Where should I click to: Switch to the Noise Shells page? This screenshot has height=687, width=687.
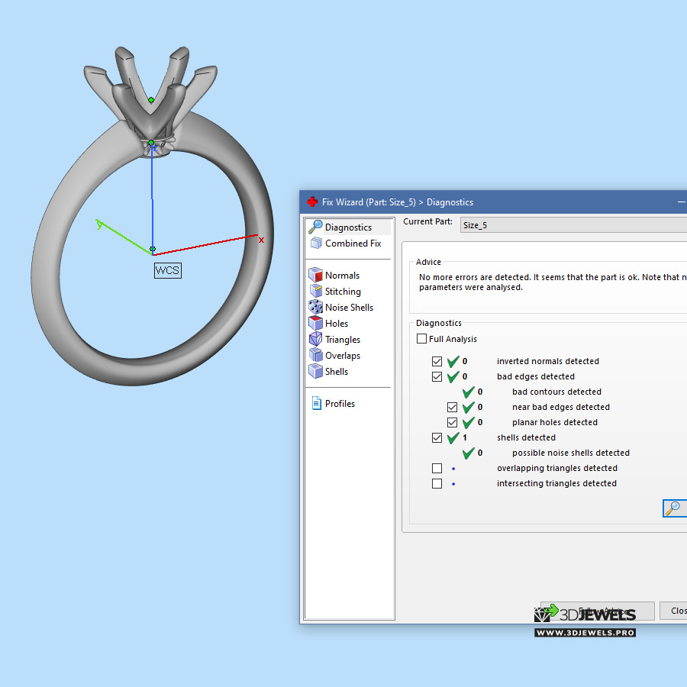click(x=349, y=308)
